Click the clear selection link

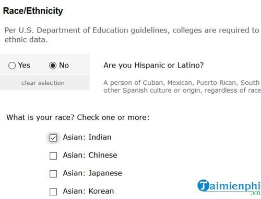[43, 83]
